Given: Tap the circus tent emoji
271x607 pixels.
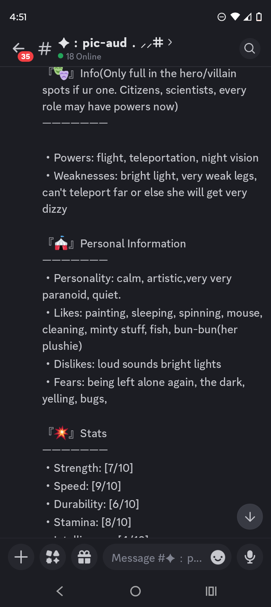Looking at the screenshot, I should click(x=61, y=243).
